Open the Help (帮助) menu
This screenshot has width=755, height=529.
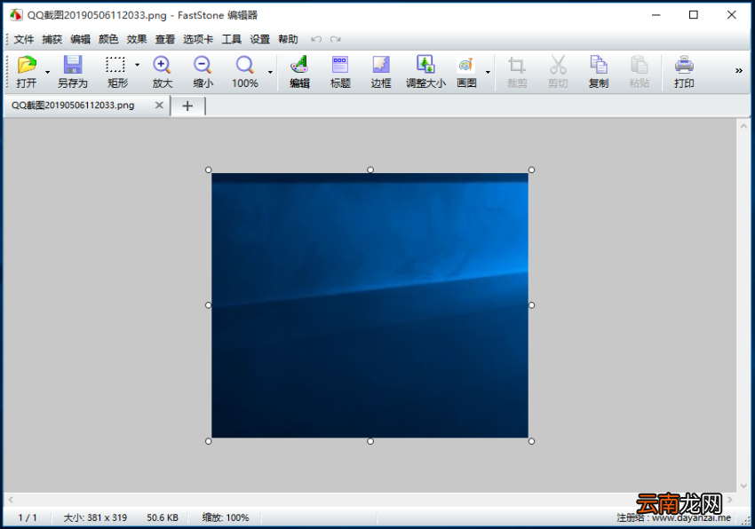click(288, 39)
